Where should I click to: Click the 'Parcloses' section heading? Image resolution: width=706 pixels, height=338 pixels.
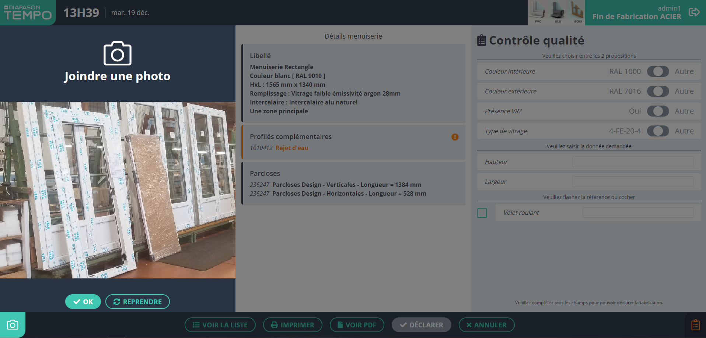[x=265, y=174]
